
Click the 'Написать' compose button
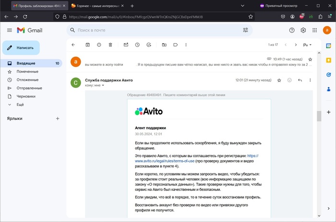pyautogui.click(x=21, y=48)
